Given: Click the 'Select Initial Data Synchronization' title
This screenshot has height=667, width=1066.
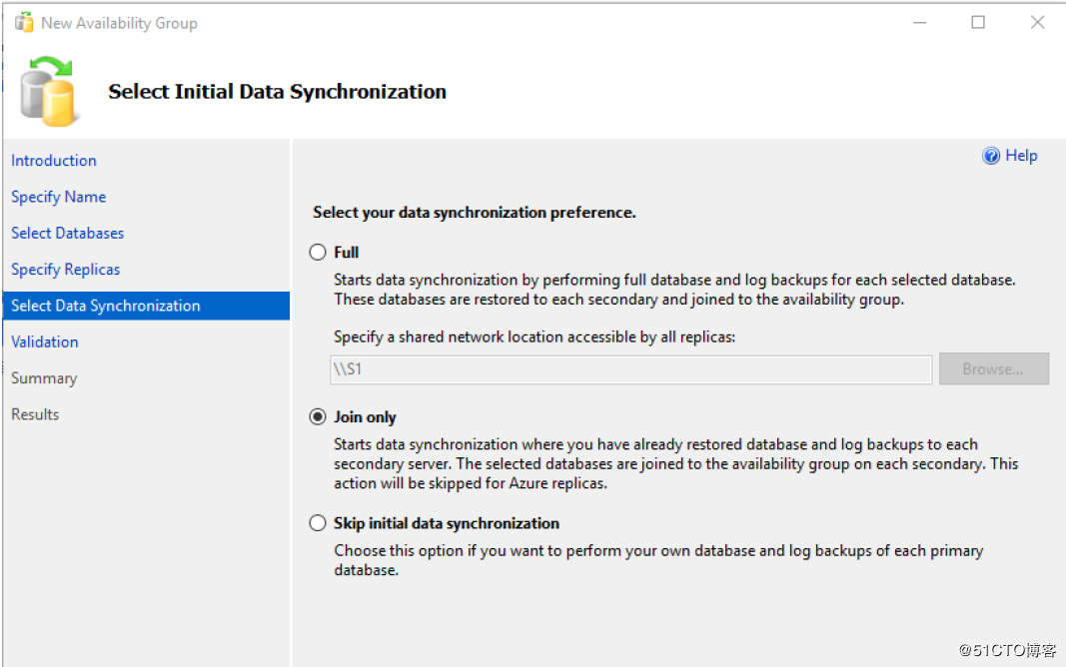Looking at the screenshot, I should coord(278,92).
